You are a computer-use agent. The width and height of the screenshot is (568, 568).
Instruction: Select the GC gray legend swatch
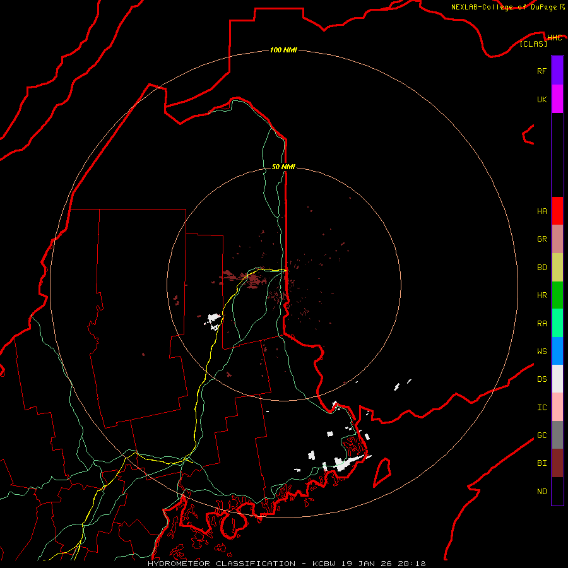click(557, 435)
